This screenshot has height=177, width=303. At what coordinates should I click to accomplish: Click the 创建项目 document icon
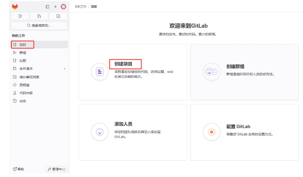(100, 72)
